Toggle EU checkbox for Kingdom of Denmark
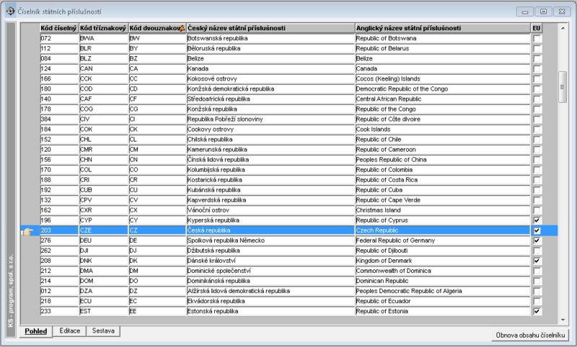Image resolution: width=577 pixels, height=347 pixels. click(x=537, y=261)
